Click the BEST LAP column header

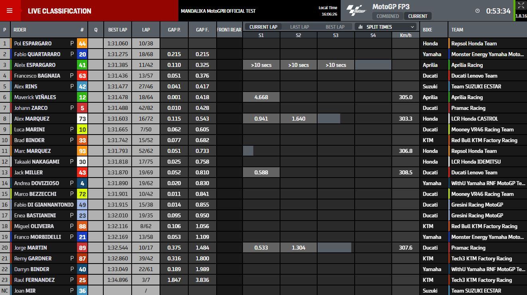118,30
